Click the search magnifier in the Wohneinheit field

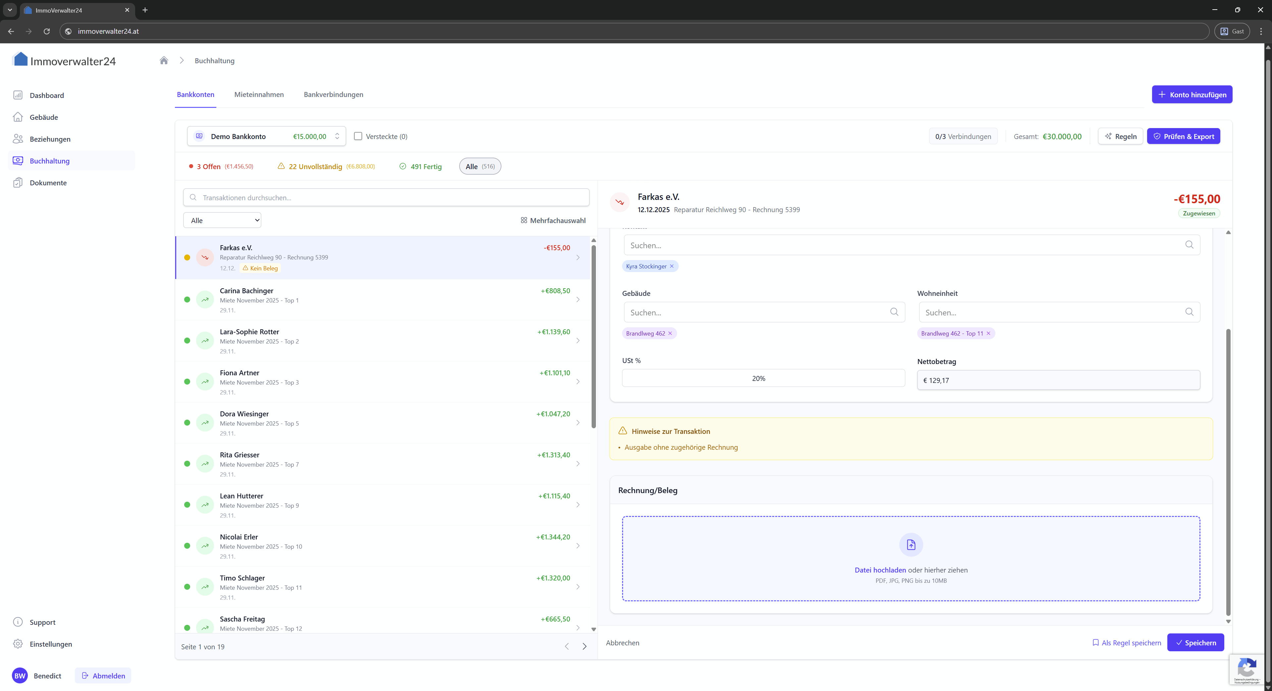[x=1189, y=312]
